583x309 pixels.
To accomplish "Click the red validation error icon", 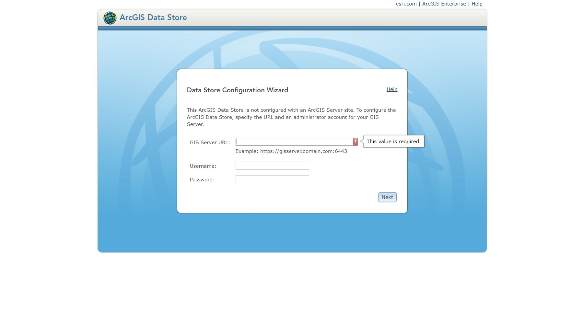I will [x=356, y=142].
